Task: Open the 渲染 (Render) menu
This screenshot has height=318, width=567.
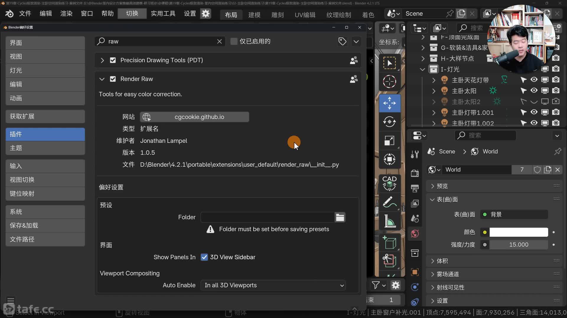Action: tap(66, 14)
